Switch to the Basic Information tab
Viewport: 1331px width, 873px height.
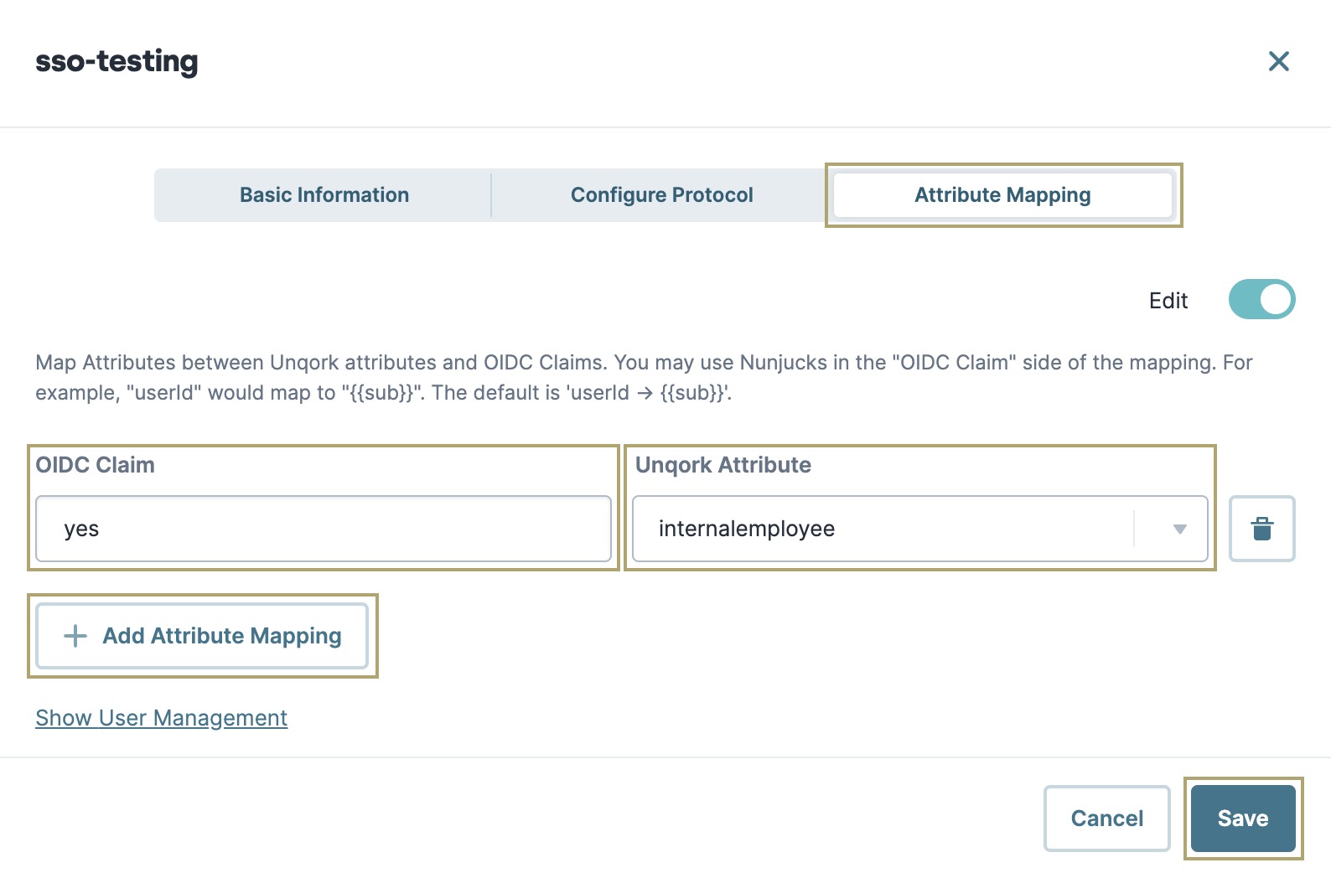pyautogui.click(x=324, y=195)
